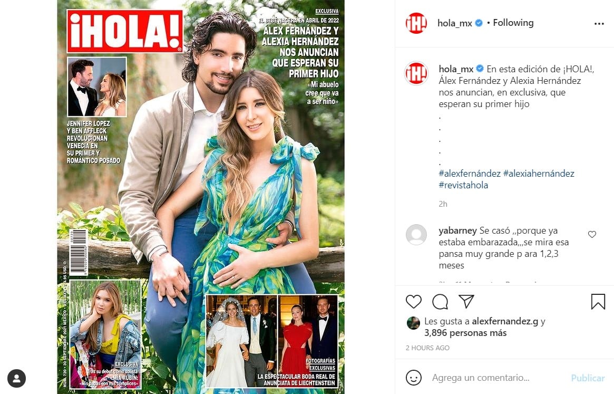Open the #alexiahernández hashtag
Viewport: 614px width, 394px height.
click(x=539, y=174)
